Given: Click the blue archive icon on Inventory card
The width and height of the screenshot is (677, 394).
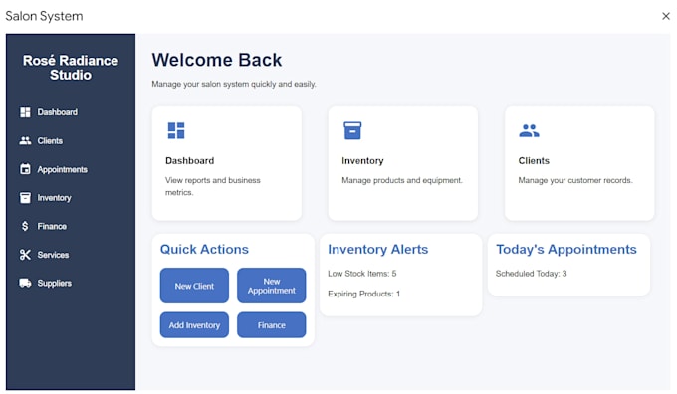Looking at the screenshot, I should tap(352, 130).
